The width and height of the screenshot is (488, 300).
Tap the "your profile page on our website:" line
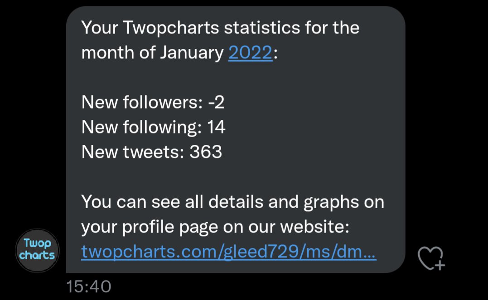215,227
